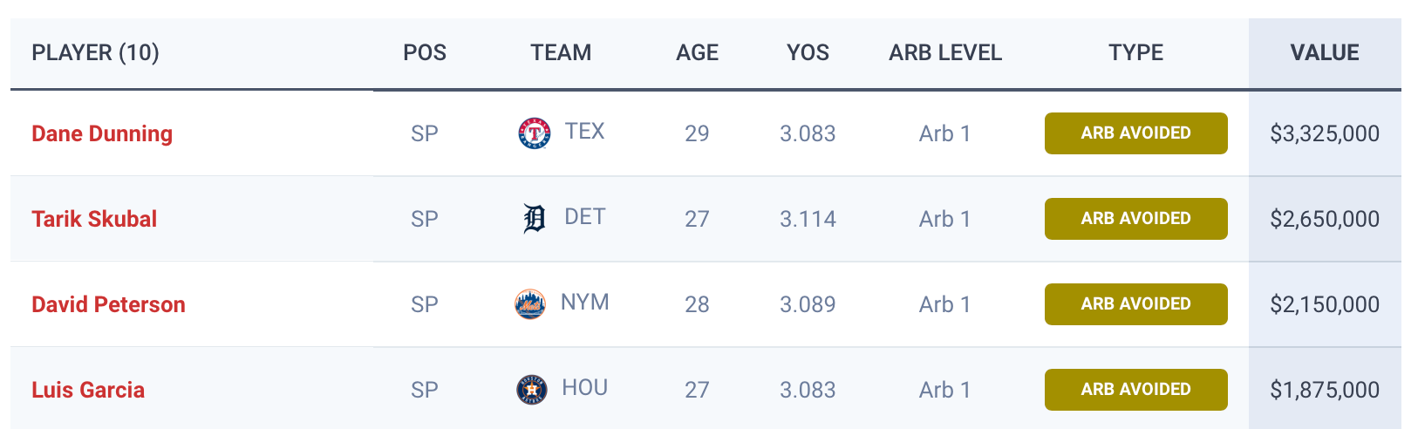Sort by ARB LEVEL column header
1418x429 pixels.
pyautogui.click(x=945, y=53)
